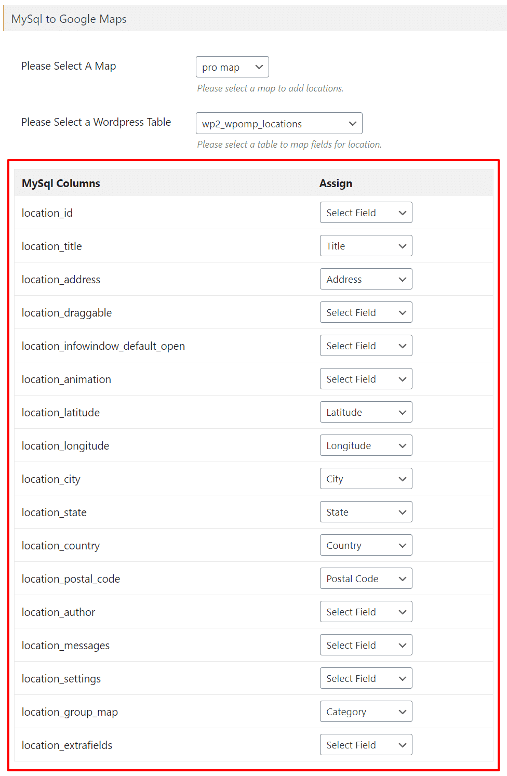Open the assignment dropdown for location_infowindow_default_open
Image resolution: width=507 pixels, height=776 pixels.
tap(366, 345)
